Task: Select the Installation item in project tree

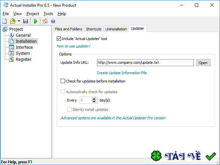Action: [26, 41]
